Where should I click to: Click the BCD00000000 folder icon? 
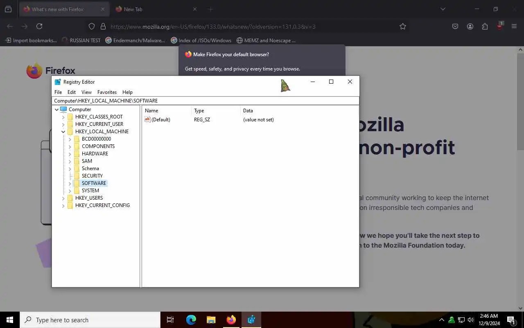pos(77,139)
